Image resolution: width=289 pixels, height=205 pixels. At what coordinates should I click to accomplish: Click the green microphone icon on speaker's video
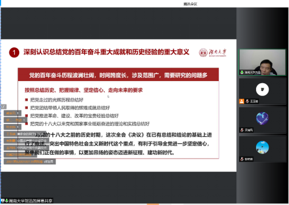click(242, 72)
